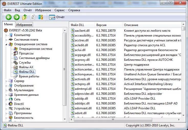Click the Отображение monitor icon
Image resolution: width=188 pixels, height=130 pixels.
coord(11,86)
